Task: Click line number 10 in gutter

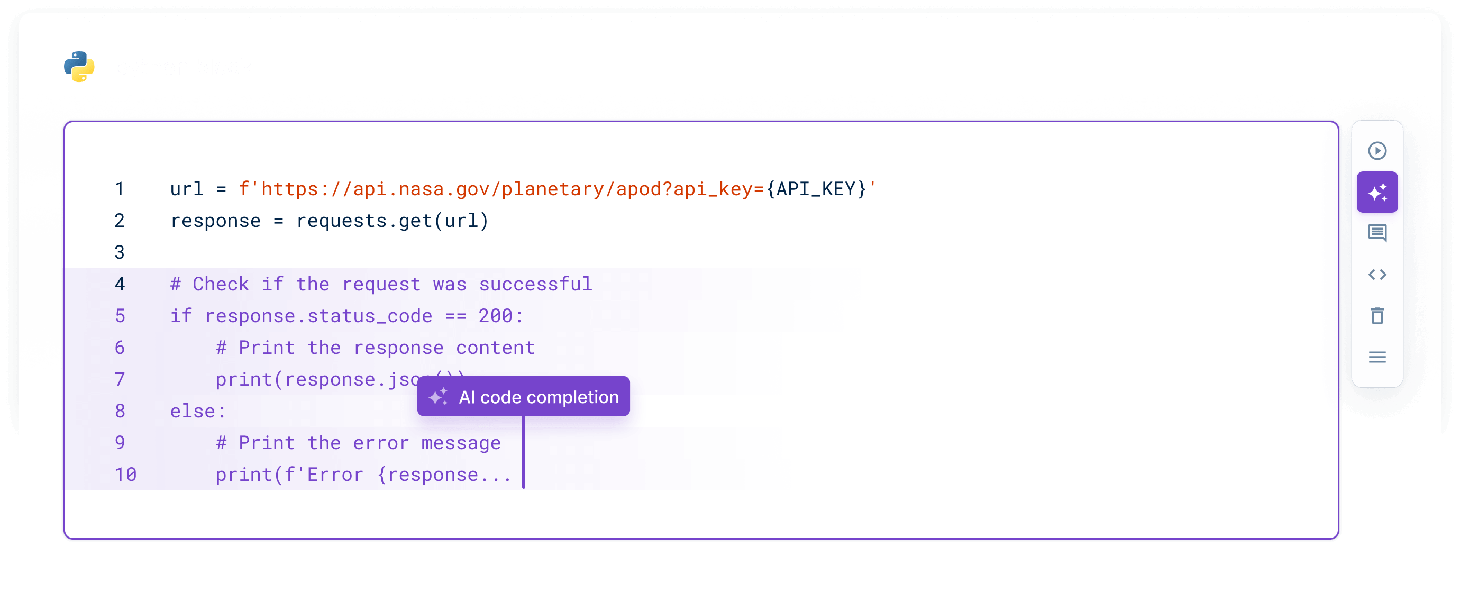Action: tap(125, 475)
